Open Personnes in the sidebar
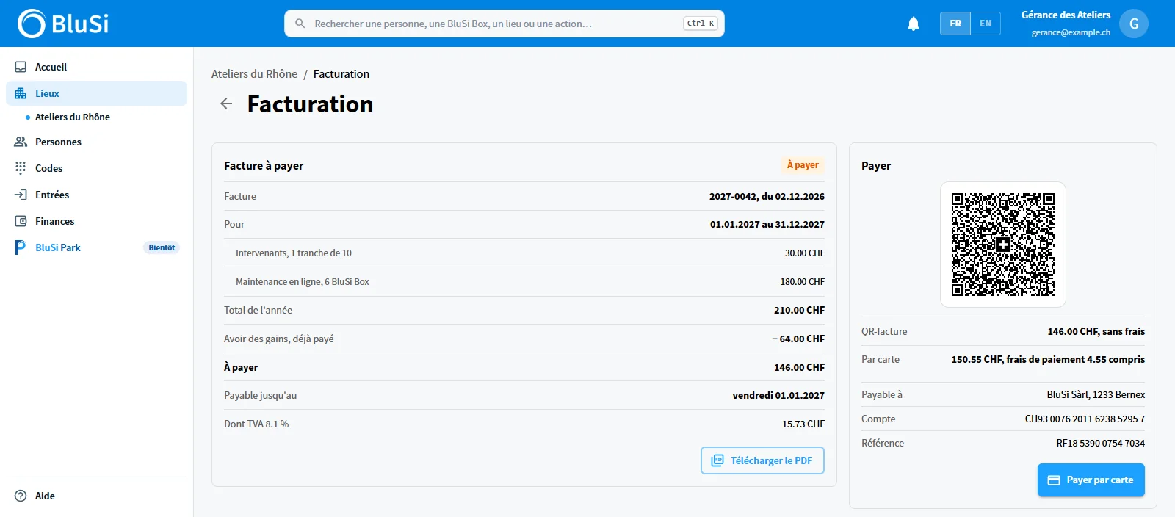 click(x=96, y=142)
